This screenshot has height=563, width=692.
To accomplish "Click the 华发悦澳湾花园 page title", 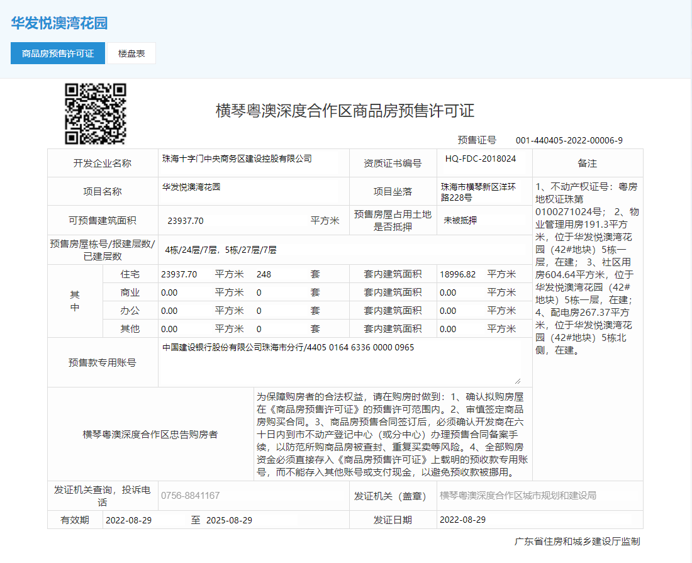I will [59, 23].
